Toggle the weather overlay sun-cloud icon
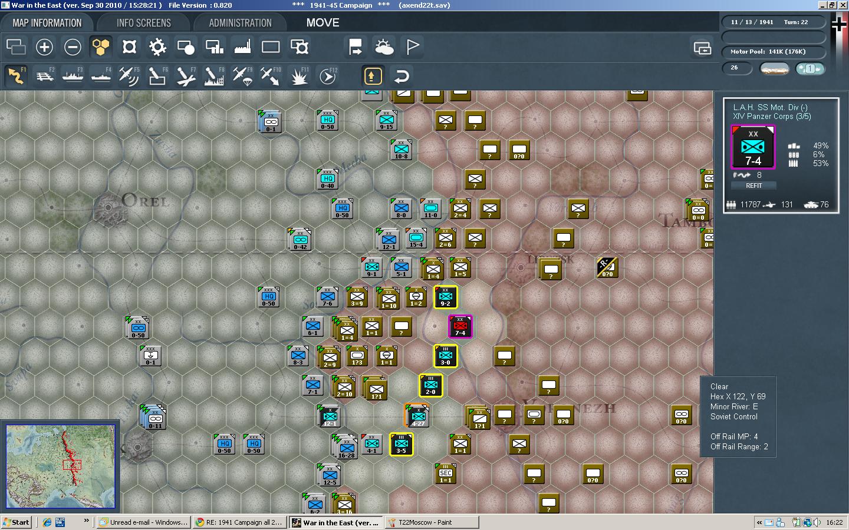The height and width of the screenshot is (530, 849). (384, 47)
